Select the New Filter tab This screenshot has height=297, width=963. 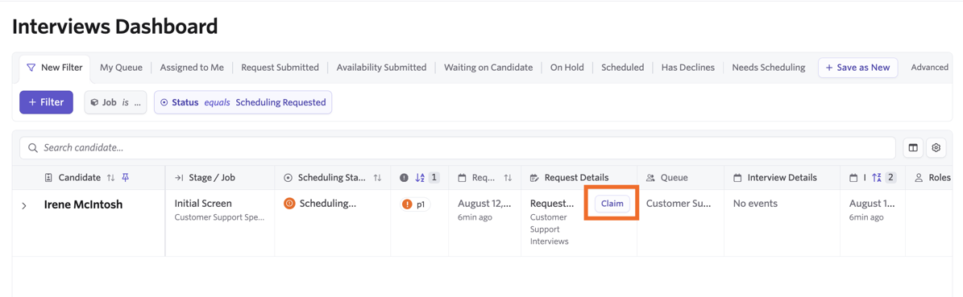point(55,68)
